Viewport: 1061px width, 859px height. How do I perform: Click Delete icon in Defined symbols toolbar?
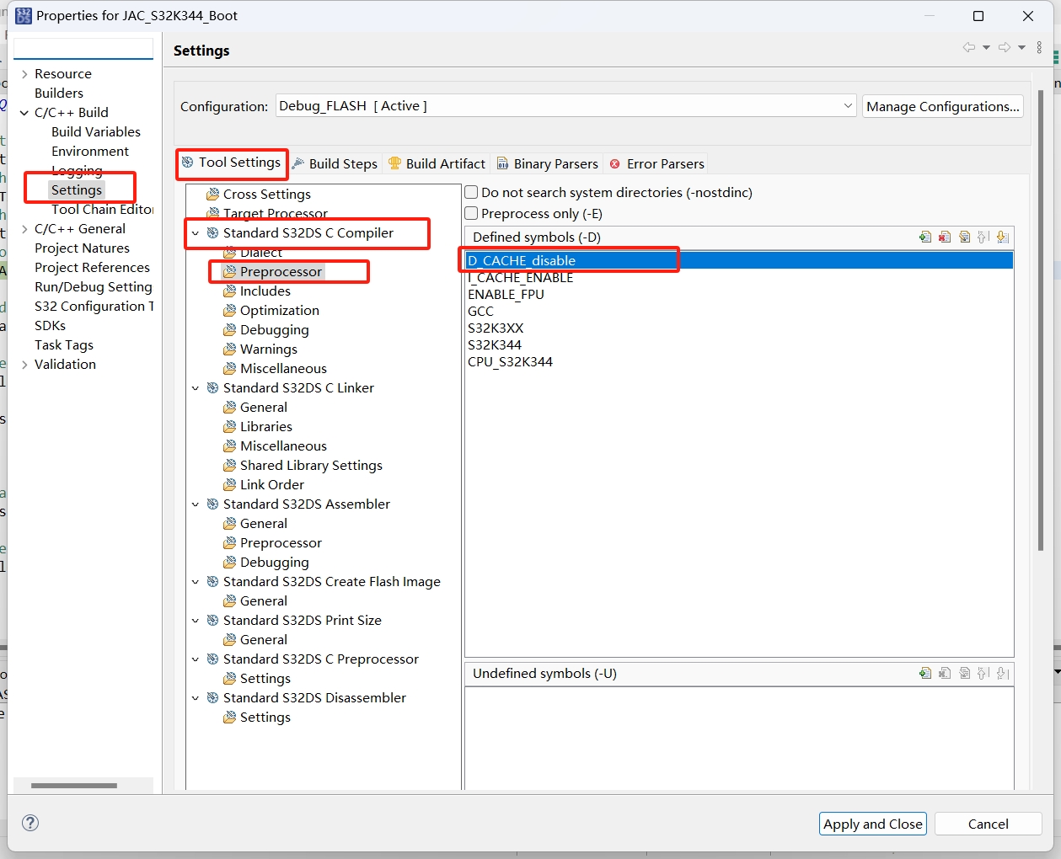tap(945, 237)
